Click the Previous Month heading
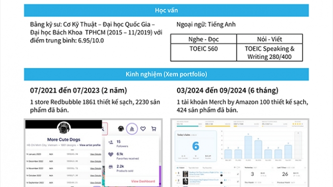This screenshot has height=187, width=333. coord(284,183)
